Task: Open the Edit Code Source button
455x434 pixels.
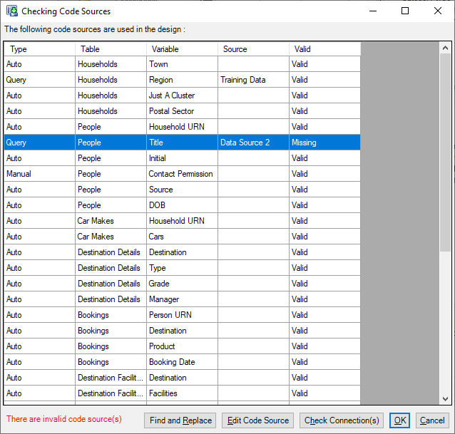Action: [257, 420]
